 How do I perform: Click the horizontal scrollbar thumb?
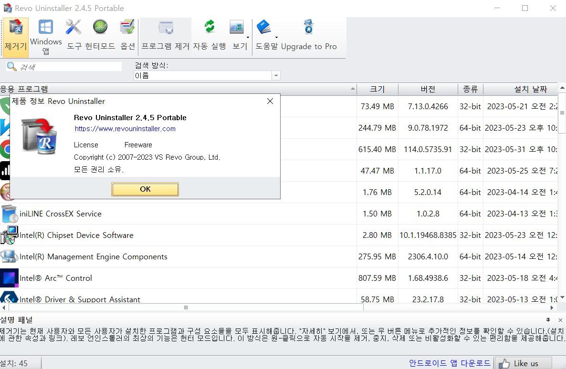[x=186, y=307]
